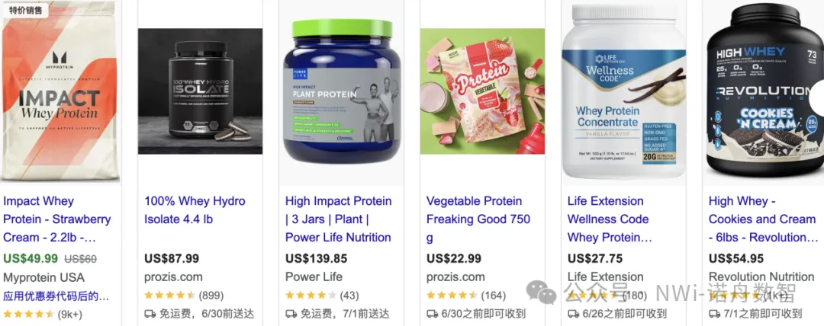Open the 100% Whey Hydro Isolate image
The height and width of the screenshot is (326, 824).
[200, 91]
